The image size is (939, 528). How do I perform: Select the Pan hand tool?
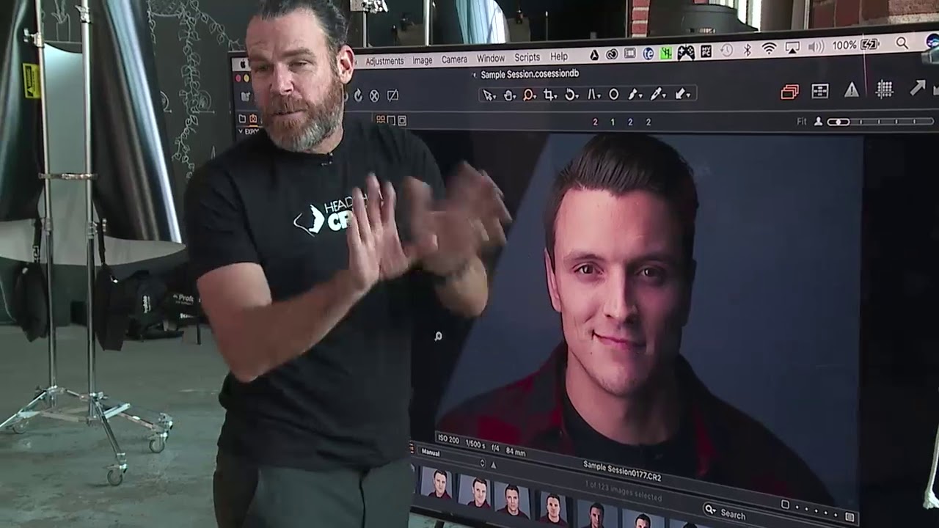509,95
